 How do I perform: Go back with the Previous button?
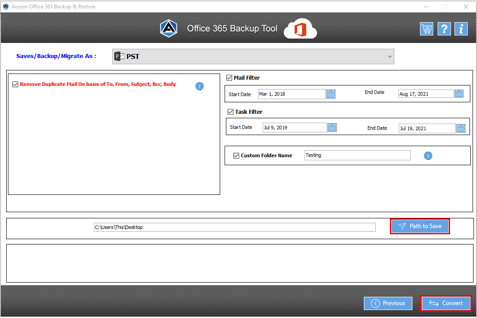[388, 303]
